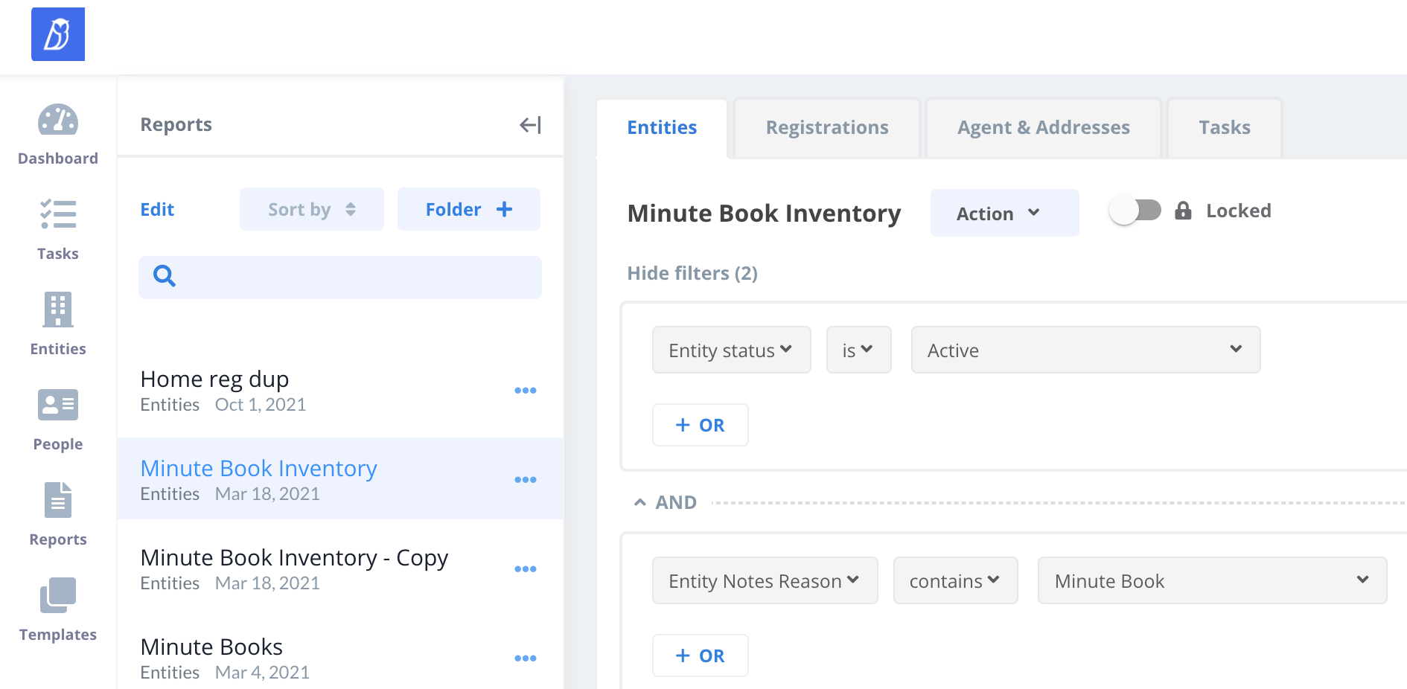
Task: Click Hide filters (2) link
Action: click(x=692, y=273)
